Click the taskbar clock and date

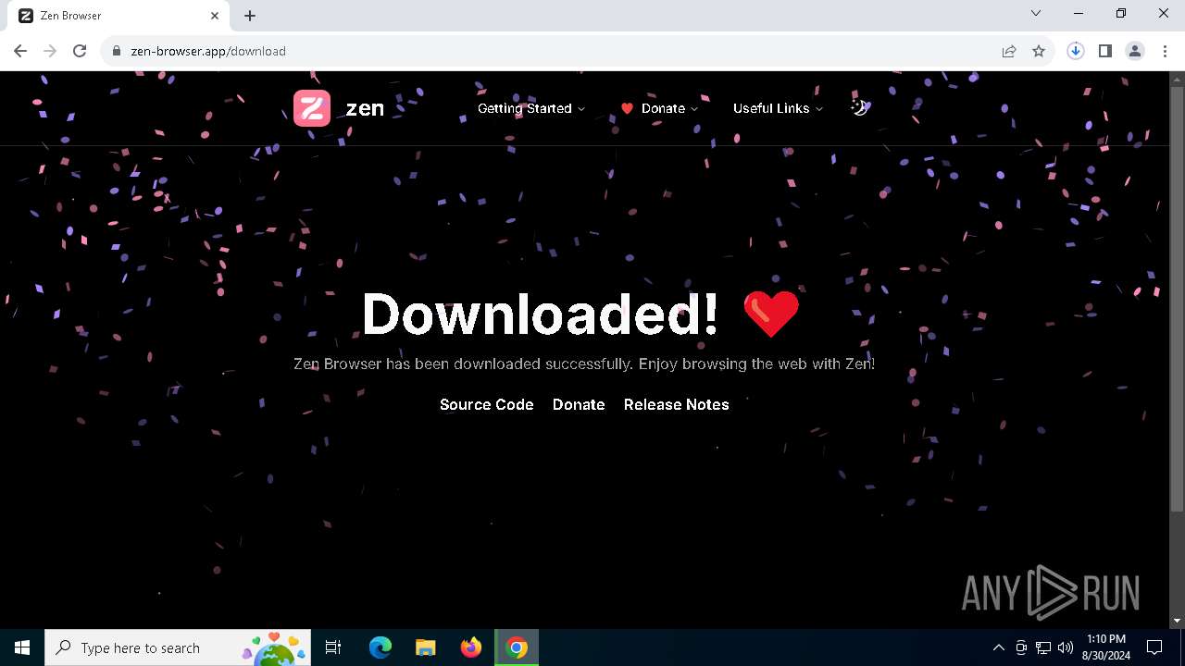(x=1106, y=647)
